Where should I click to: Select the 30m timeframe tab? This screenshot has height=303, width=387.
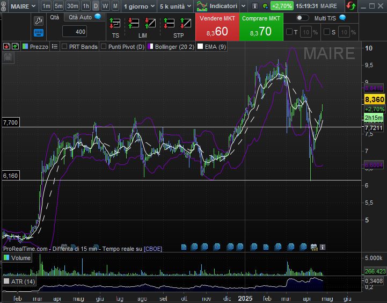click(x=72, y=6)
